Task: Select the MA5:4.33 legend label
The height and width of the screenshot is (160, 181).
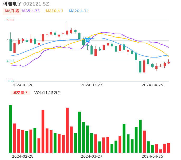Action: [x=31, y=11]
